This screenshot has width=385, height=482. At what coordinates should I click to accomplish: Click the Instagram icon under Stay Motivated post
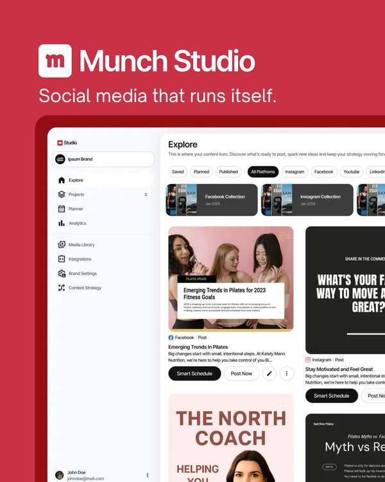pos(308,360)
